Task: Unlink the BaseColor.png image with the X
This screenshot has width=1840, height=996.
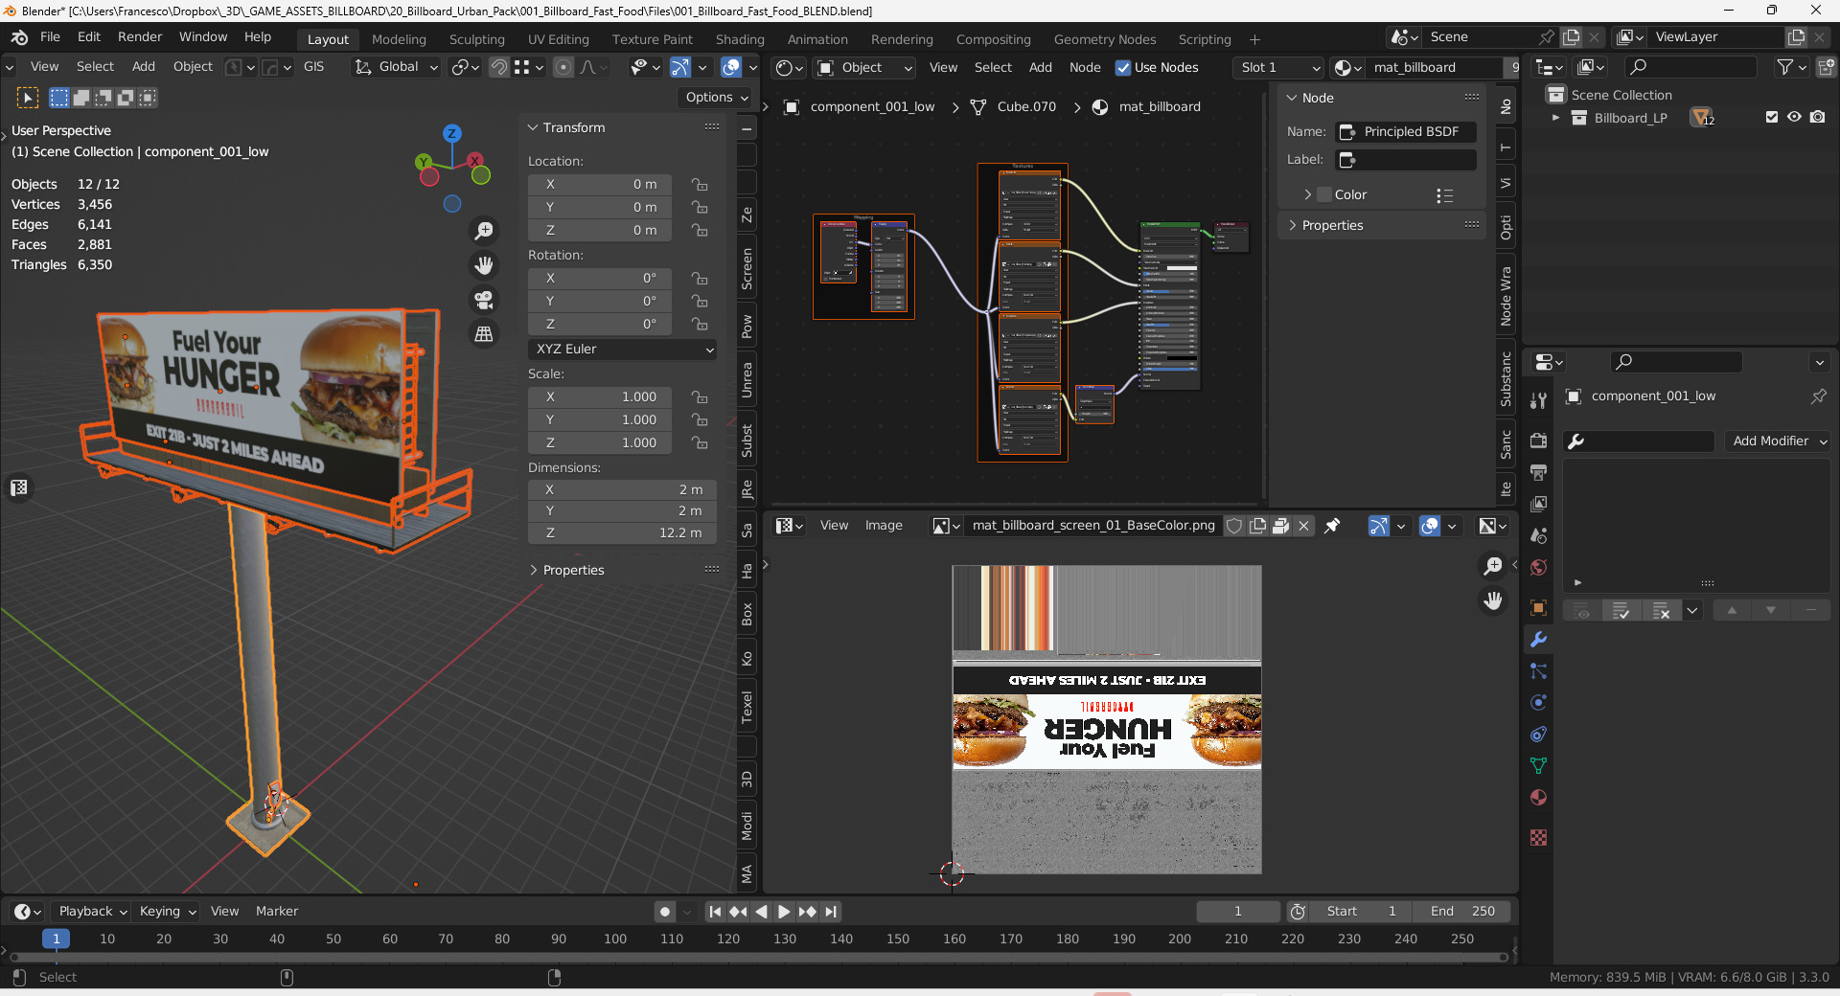Action: click(x=1303, y=526)
